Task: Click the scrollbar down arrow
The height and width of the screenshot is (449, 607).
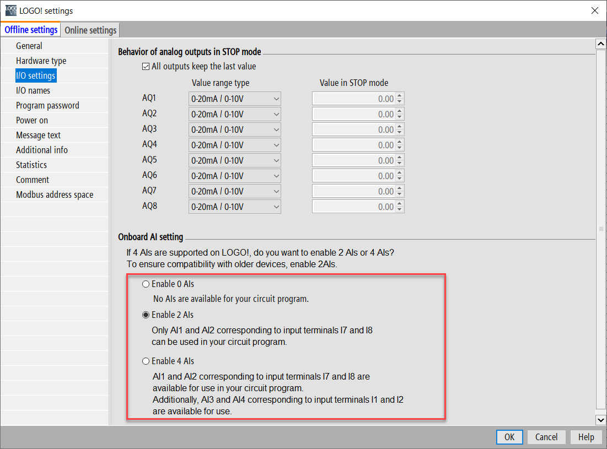Action: tap(601, 420)
